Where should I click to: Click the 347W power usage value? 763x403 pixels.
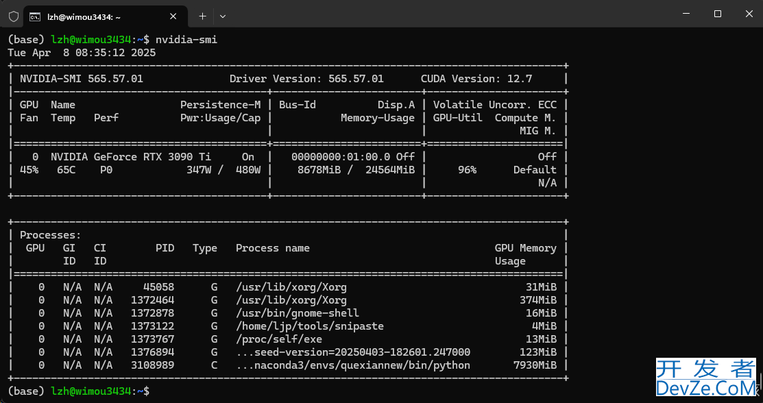(199, 170)
